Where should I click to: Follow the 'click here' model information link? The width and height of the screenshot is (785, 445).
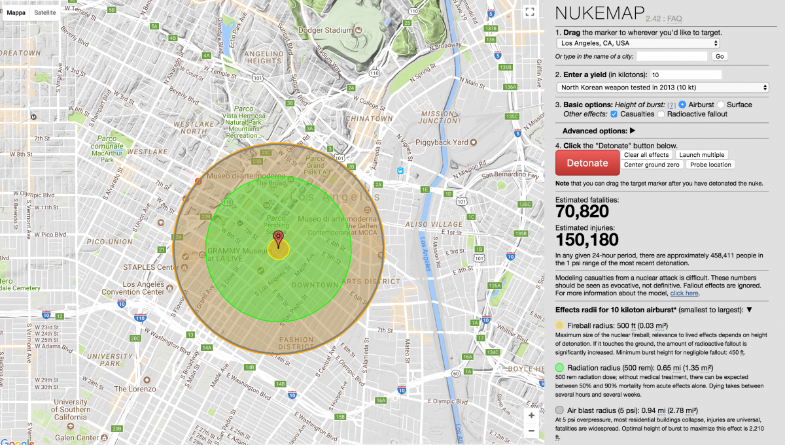coord(684,293)
